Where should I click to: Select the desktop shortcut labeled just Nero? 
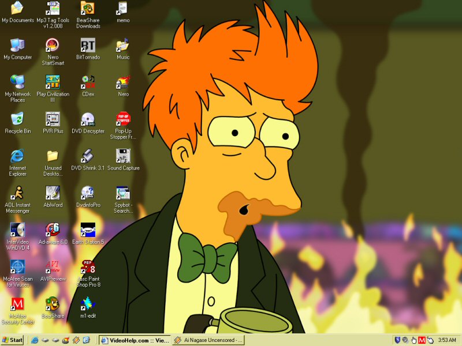click(123, 86)
